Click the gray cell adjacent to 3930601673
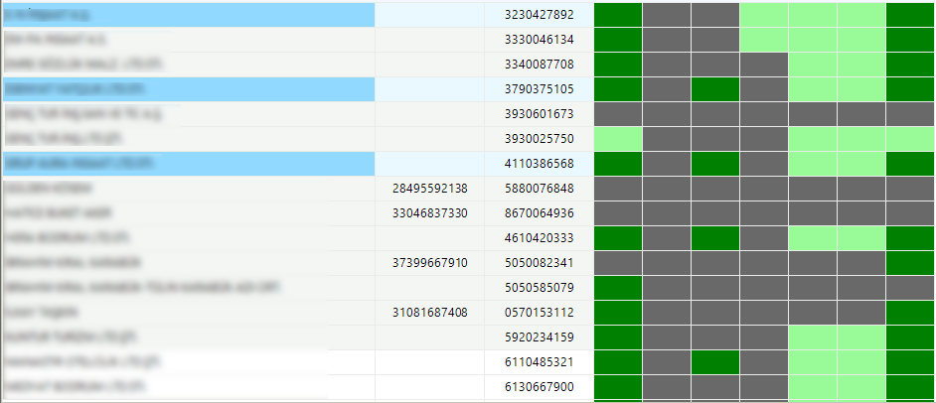This screenshot has height=403, width=936. point(618,114)
